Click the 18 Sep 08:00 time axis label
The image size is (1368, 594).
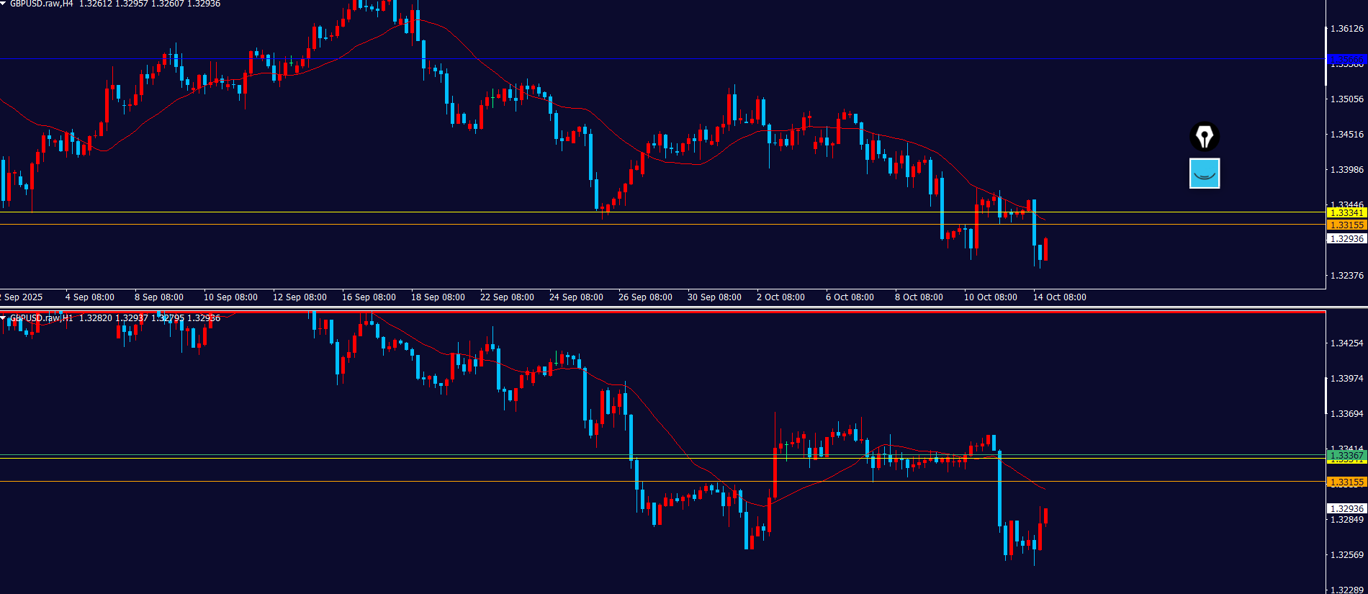coord(438,297)
